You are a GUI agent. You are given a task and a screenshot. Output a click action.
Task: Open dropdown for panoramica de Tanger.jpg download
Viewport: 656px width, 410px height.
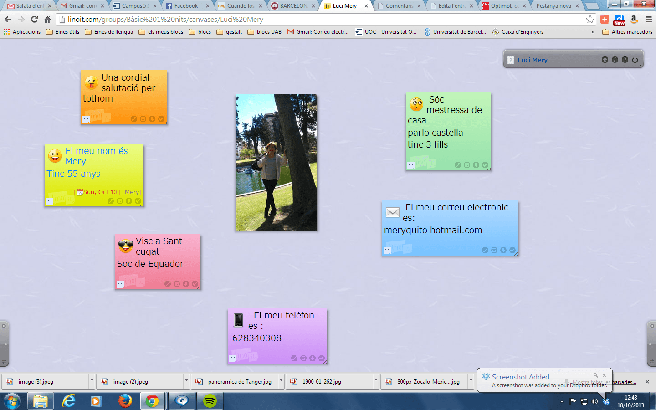click(281, 382)
